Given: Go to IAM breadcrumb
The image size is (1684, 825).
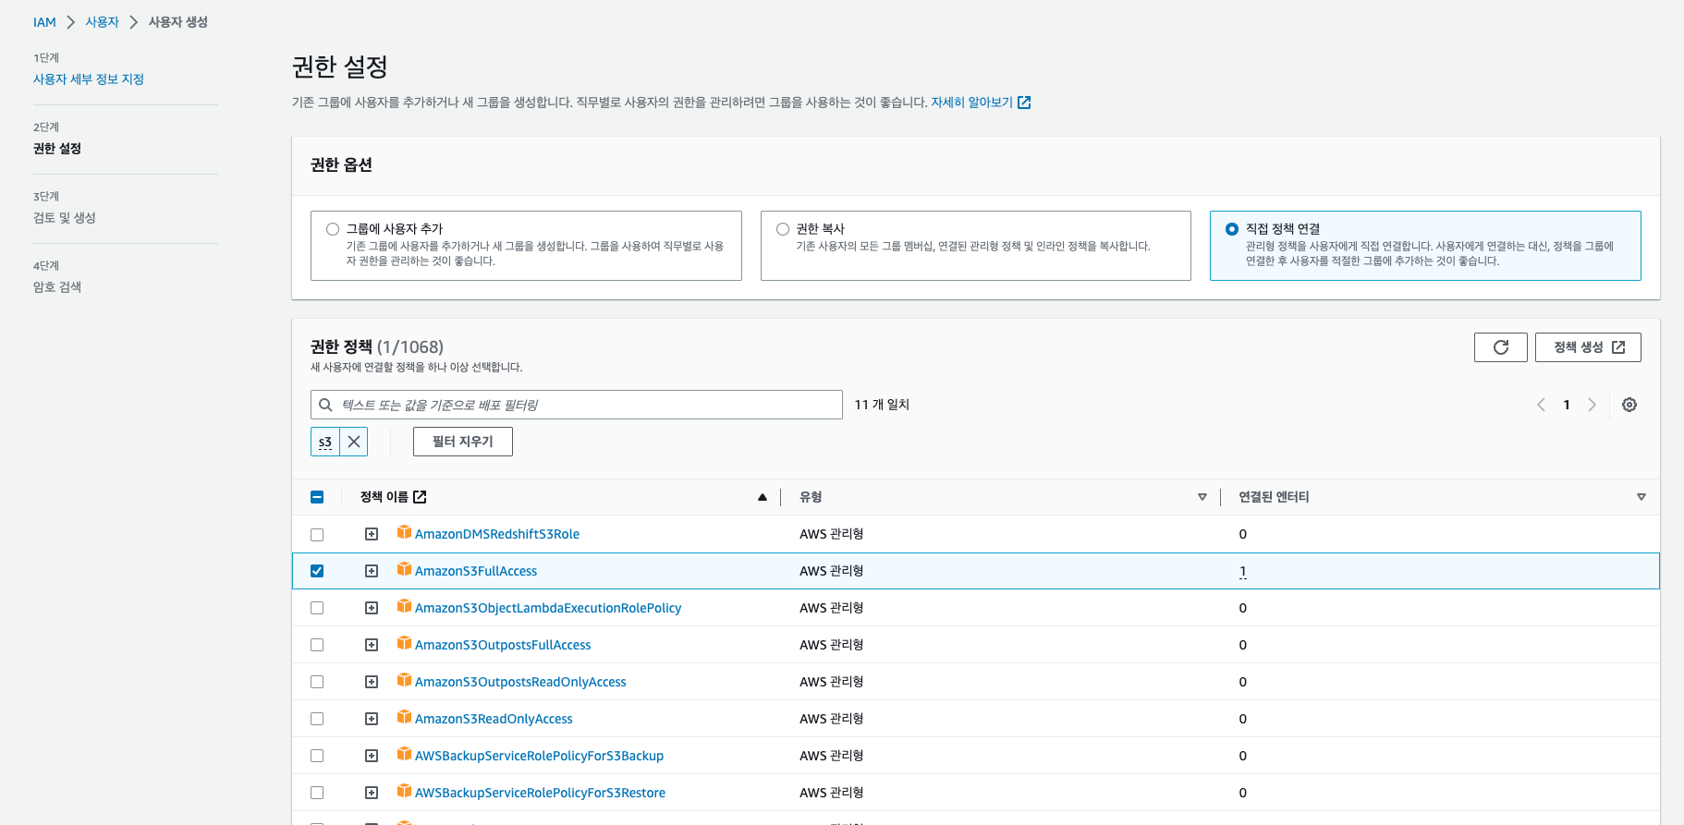Looking at the screenshot, I should point(44,22).
